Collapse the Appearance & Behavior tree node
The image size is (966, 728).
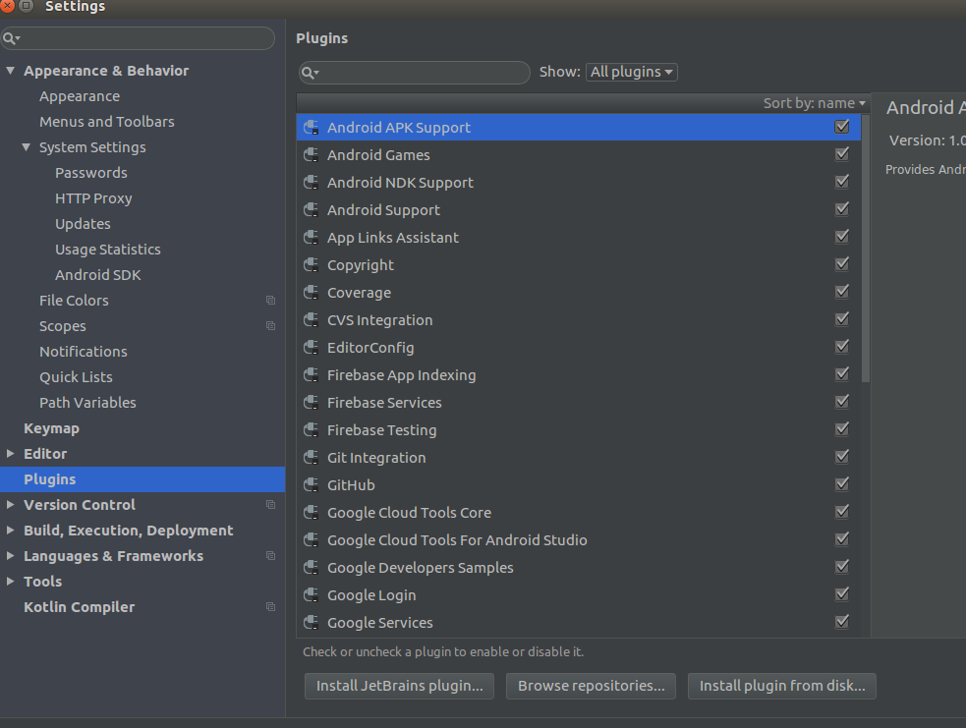11,70
